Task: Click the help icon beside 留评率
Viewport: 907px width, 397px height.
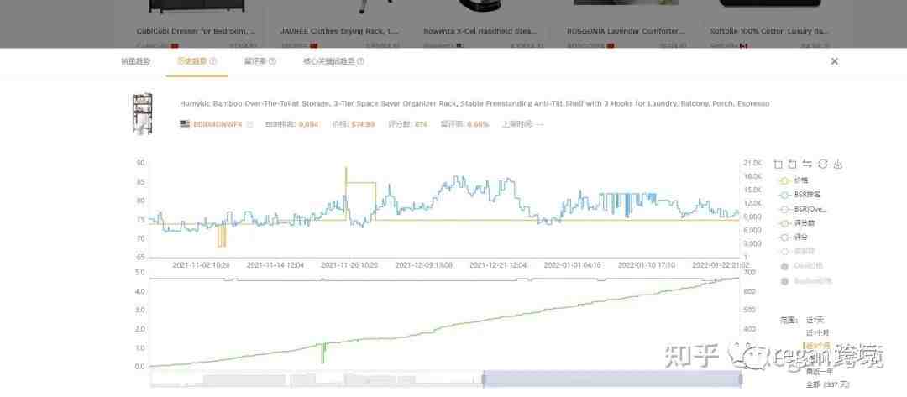Action: 272,61
